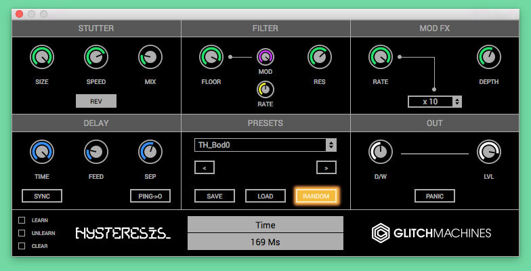Click the MOD FX section header

coord(435,28)
